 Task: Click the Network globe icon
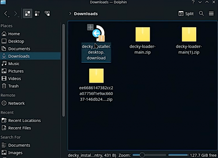point(4,103)
